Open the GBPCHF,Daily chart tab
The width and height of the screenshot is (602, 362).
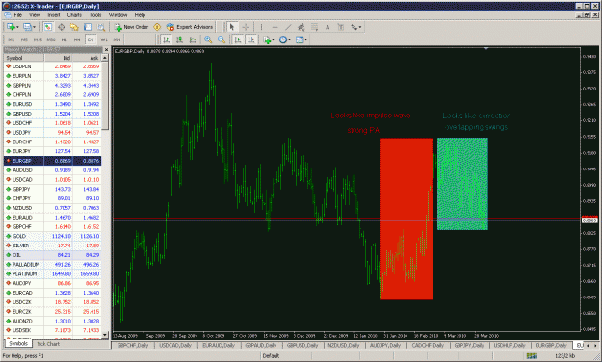tap(133, 345)
